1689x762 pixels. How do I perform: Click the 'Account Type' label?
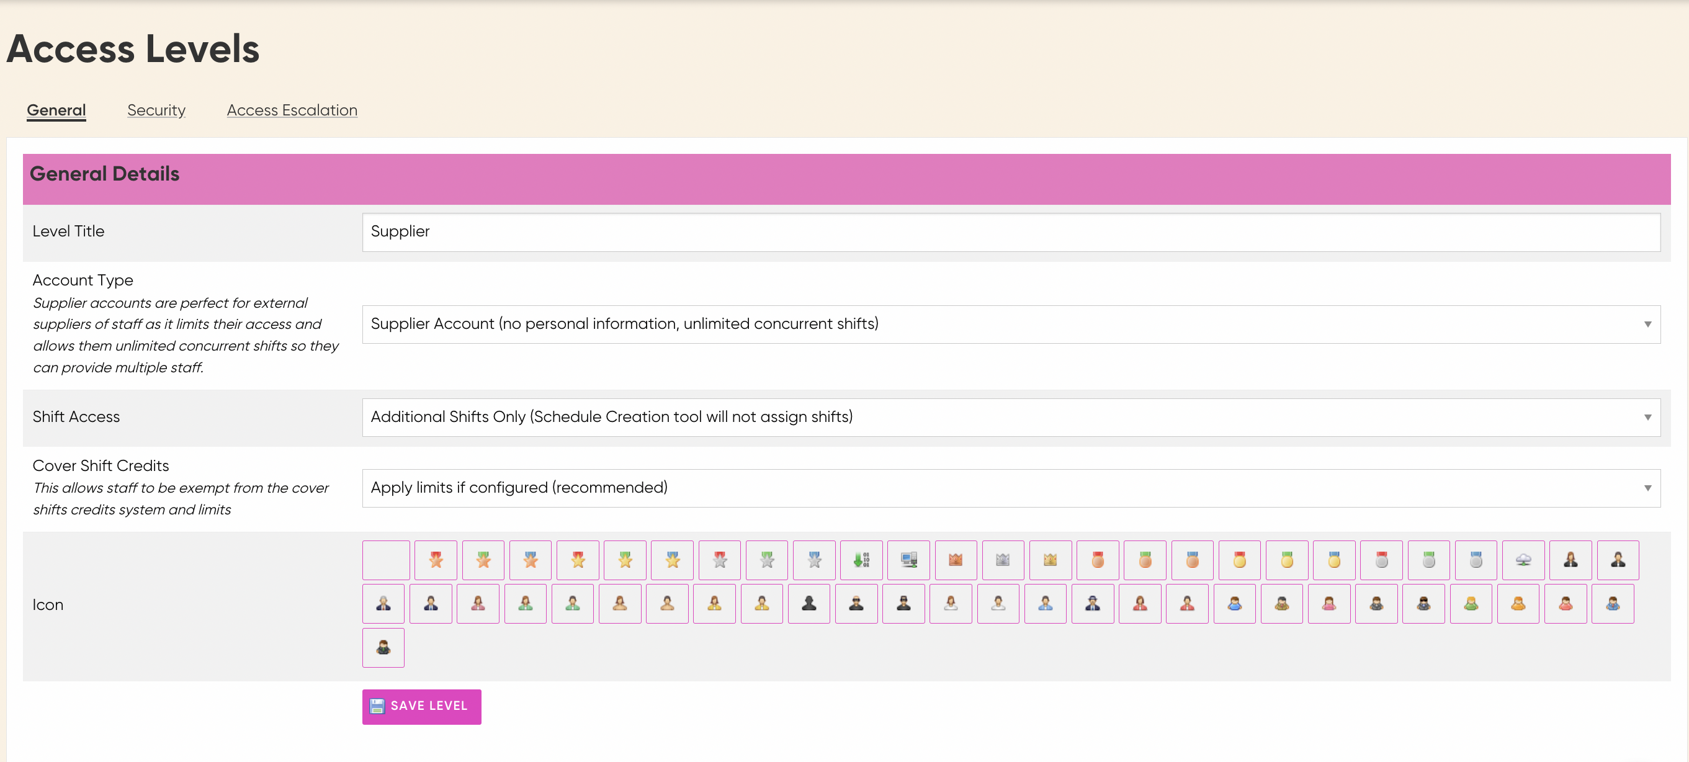[83, 280]
